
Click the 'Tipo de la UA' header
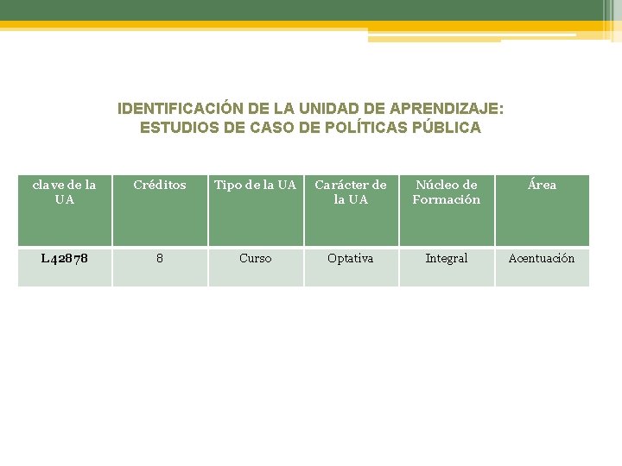256,211
